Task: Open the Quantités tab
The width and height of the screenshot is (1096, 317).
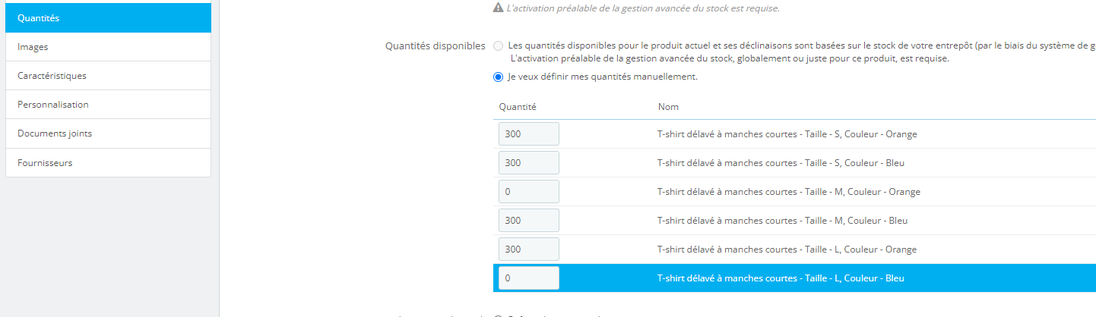Action: click(x=108, y=18)
